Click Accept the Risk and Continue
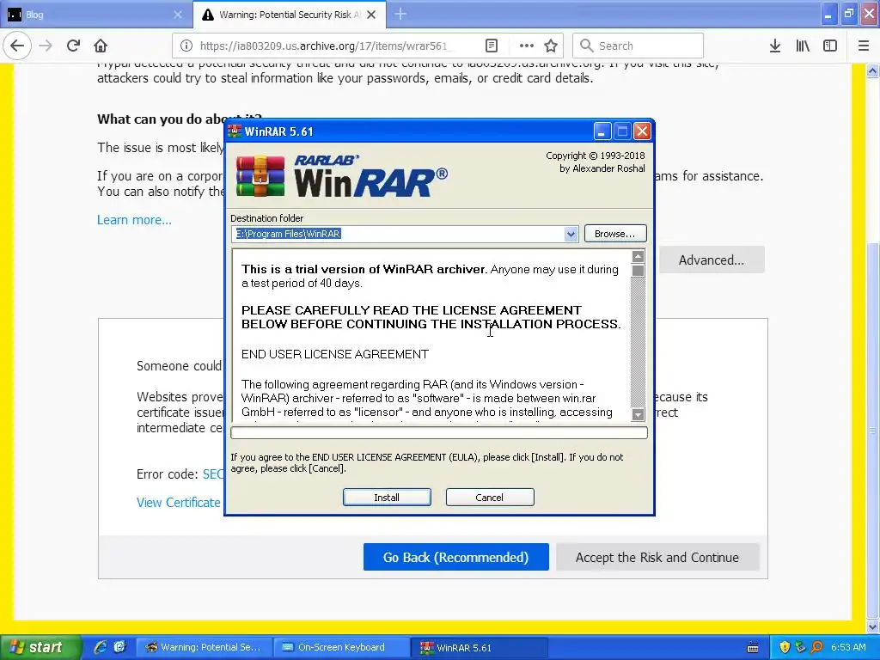The image size is (880, 660). point(657,557)
